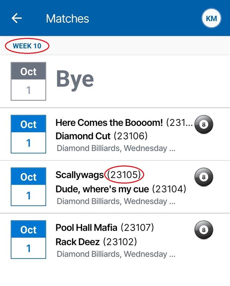Viewport: 230px width, 286px height.
Task: Select the WEEK 10 header label
Action: point(27,46)
